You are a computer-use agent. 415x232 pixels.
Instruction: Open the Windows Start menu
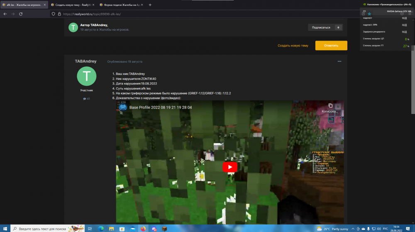pos(5,229)
